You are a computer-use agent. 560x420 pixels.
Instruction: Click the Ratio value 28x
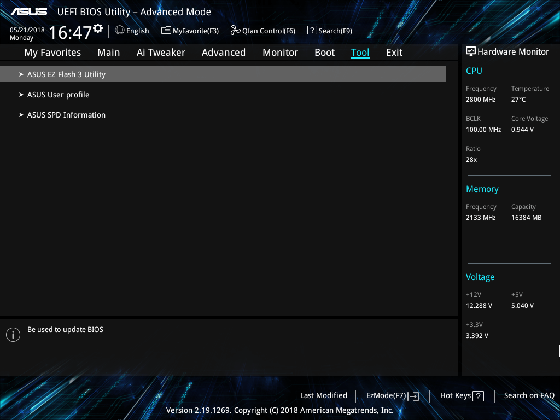471,160
